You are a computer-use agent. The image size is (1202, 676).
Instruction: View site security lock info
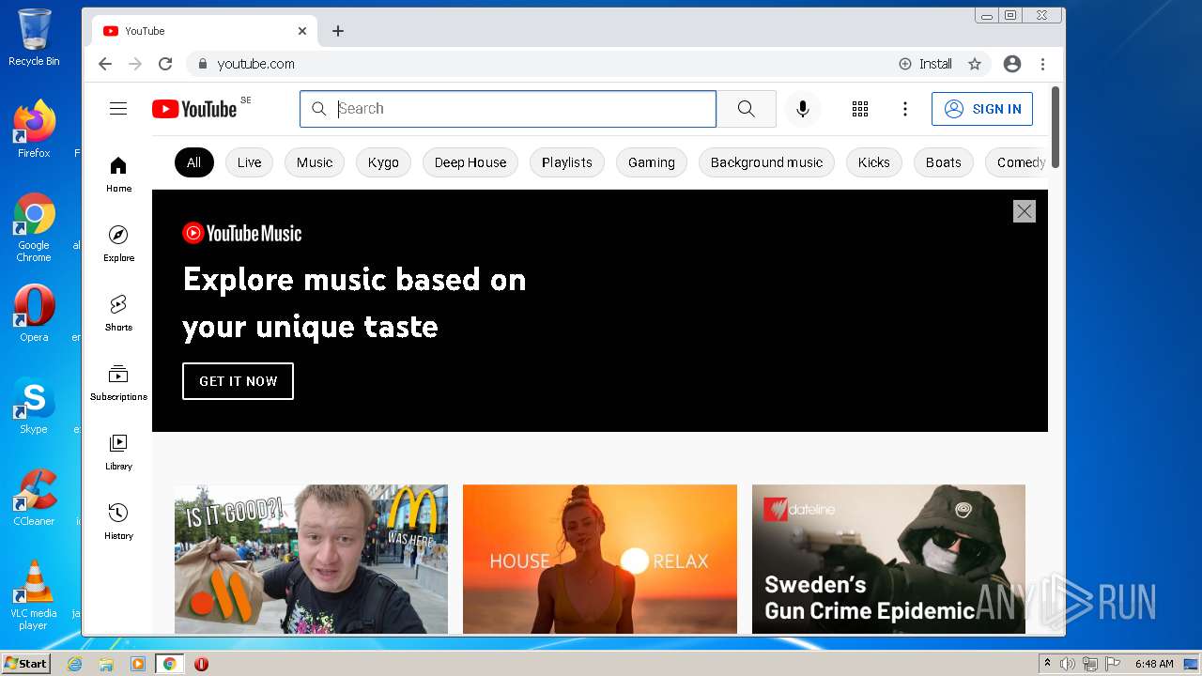point(201,64)
